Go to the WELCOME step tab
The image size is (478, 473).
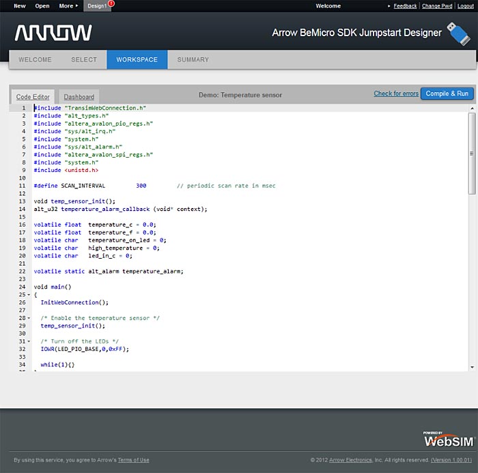coord(35,60)
